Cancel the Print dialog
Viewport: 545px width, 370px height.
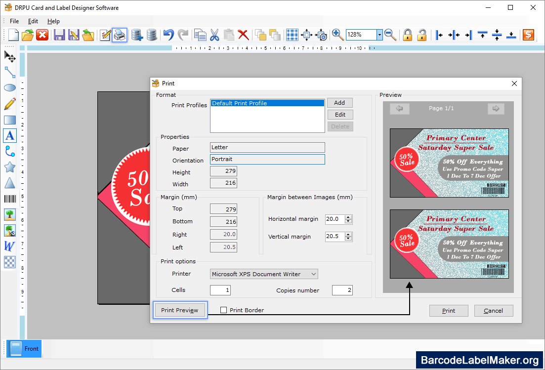[x=494, y=311]
